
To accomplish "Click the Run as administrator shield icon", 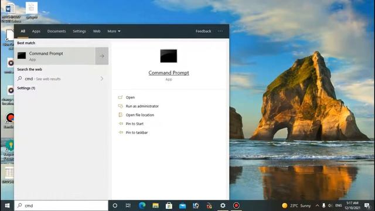I will tap(120, 106).
